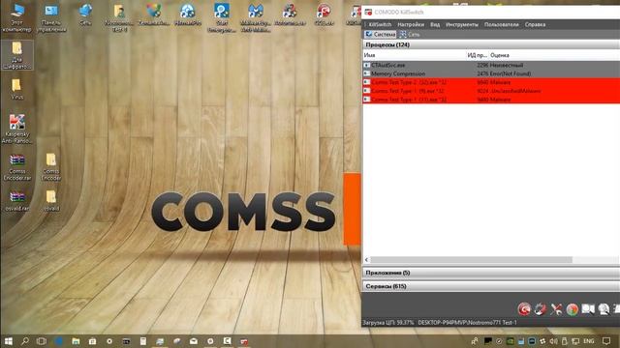Image resolution: width=620 pixels, height=348 pixels.
Task: Click process icon beside Memory Compression
Action: pyautogui.click(x=366, y=73)
